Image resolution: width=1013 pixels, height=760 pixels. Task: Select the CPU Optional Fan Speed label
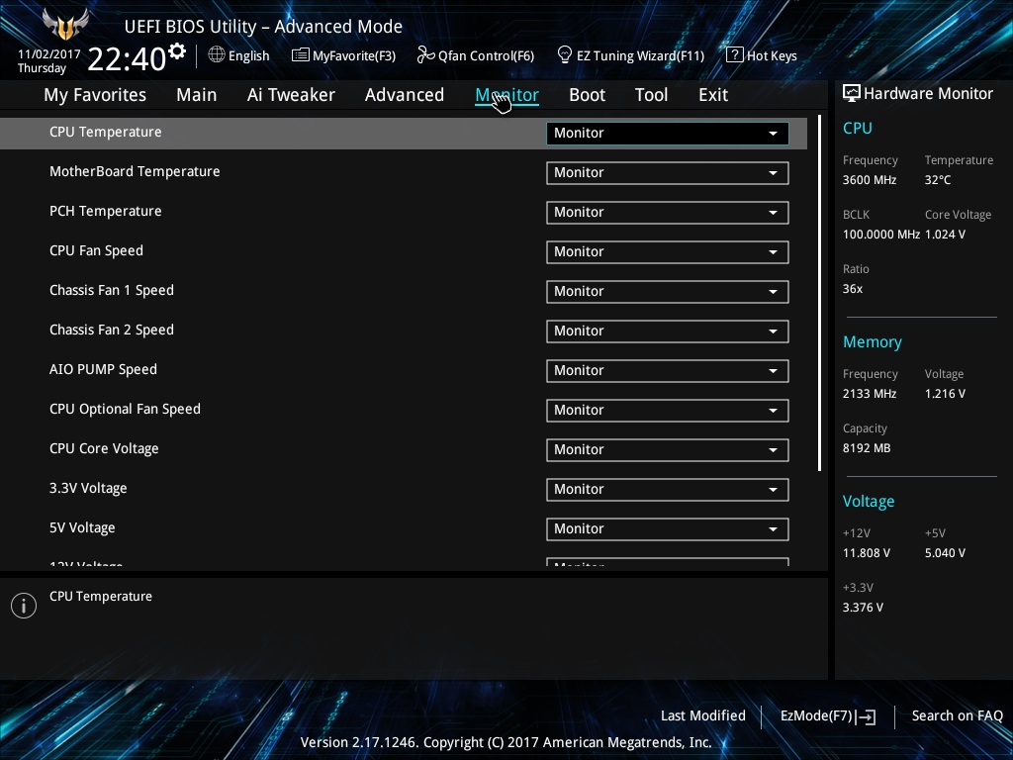pyautogui.click(x=125, y=409)
